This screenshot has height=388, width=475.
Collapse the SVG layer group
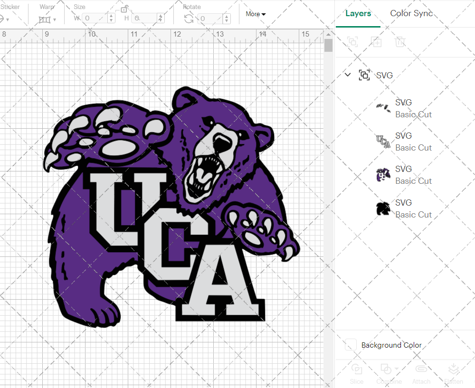click(x=347, y=75)
